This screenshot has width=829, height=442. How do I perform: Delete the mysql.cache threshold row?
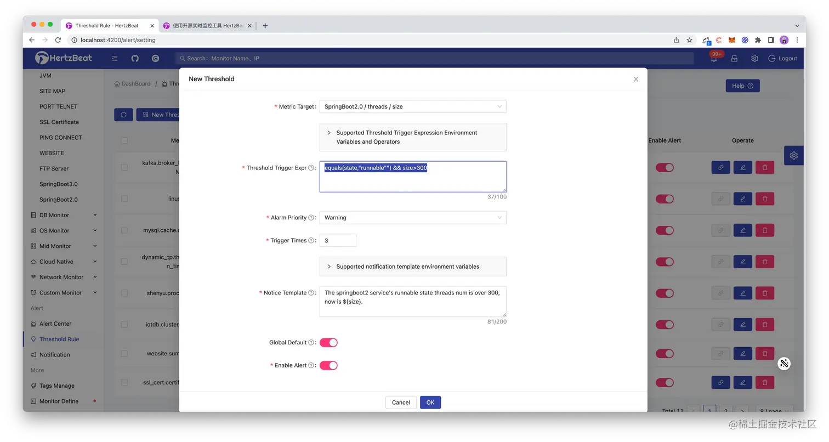(765, 230)
